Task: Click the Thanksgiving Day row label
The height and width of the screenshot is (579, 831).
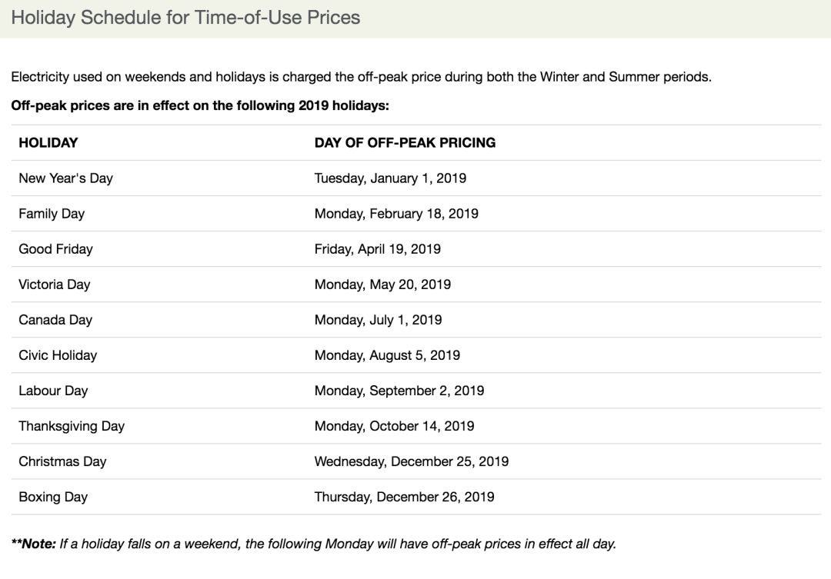Action: point(72,426)
